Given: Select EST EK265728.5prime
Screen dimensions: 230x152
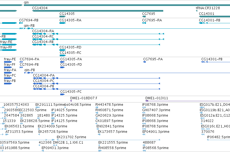Looking at the screenshot, I should pos(39,134).
